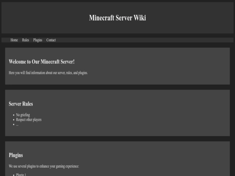Click the Minecraft Server Wiki page title
The width and height of the screenshot is (235, 176).
[117, 18]
